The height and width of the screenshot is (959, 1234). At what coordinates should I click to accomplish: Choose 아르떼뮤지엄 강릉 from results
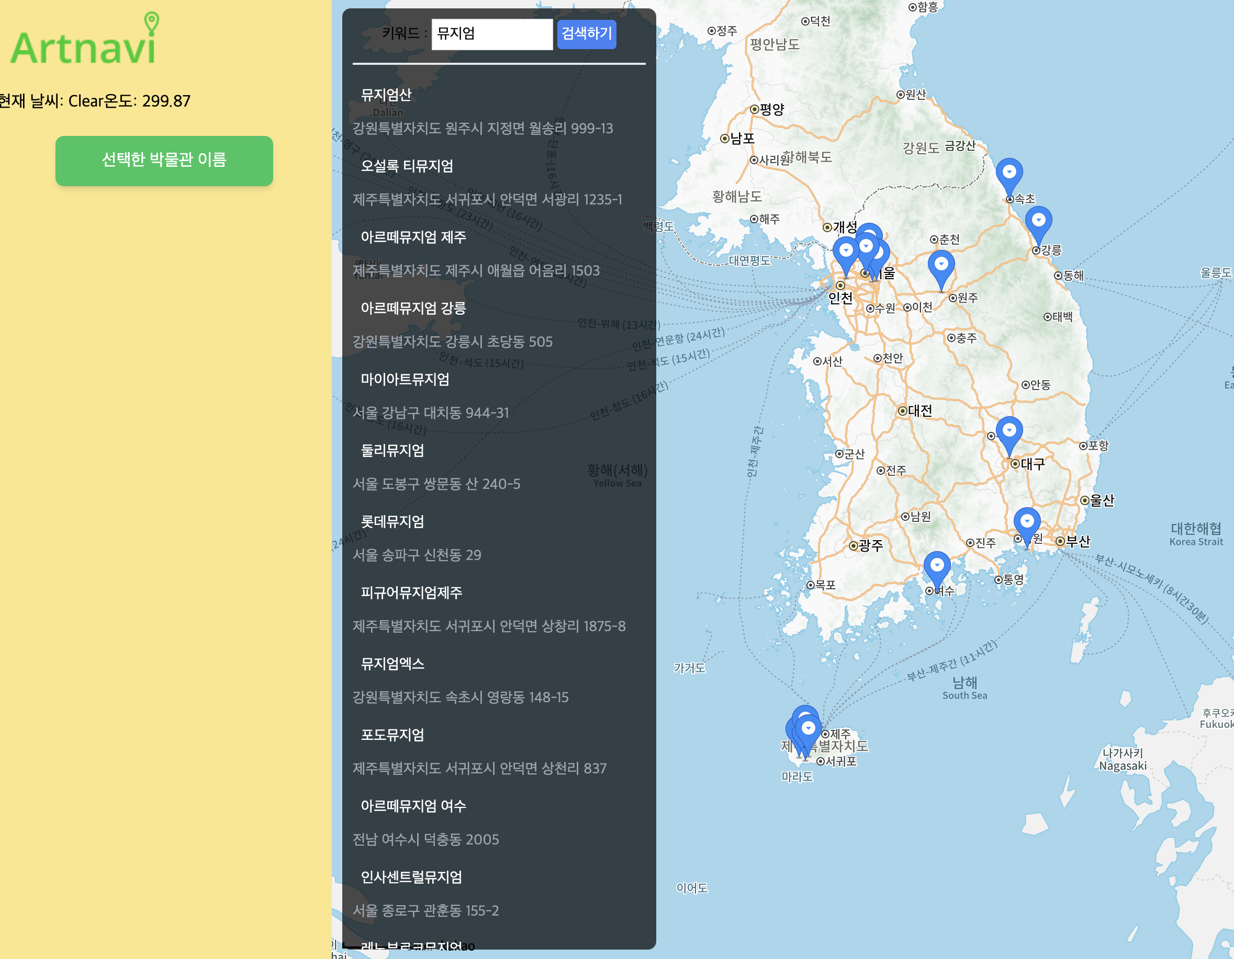pos(413,308)
